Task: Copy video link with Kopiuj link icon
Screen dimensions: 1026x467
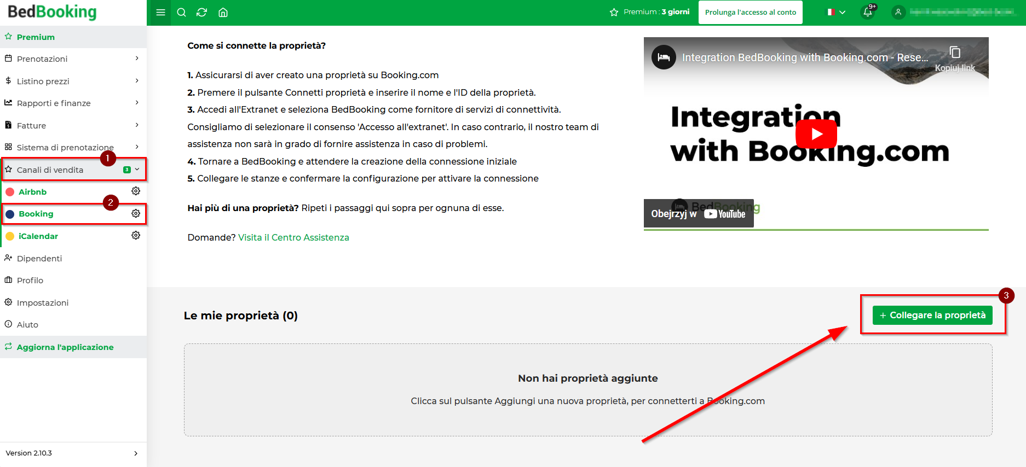Action: coord(955,59)
